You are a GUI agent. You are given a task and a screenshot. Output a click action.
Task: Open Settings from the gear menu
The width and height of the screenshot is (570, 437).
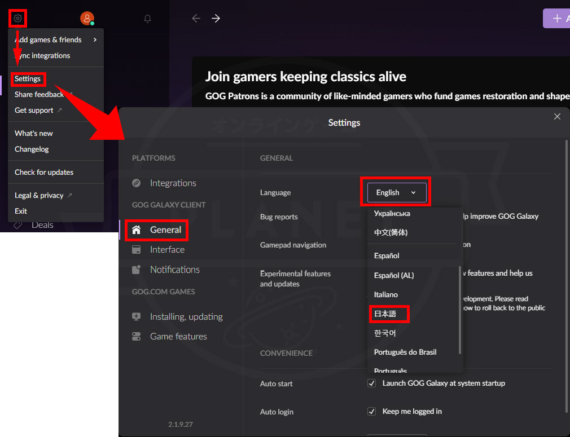click(28, 78)
